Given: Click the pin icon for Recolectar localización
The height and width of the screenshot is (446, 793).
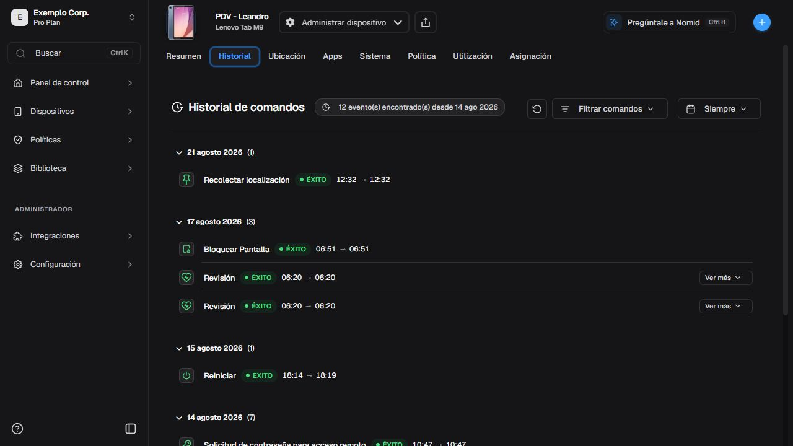Looking at the screenshot, I should [x=186, y=180].
